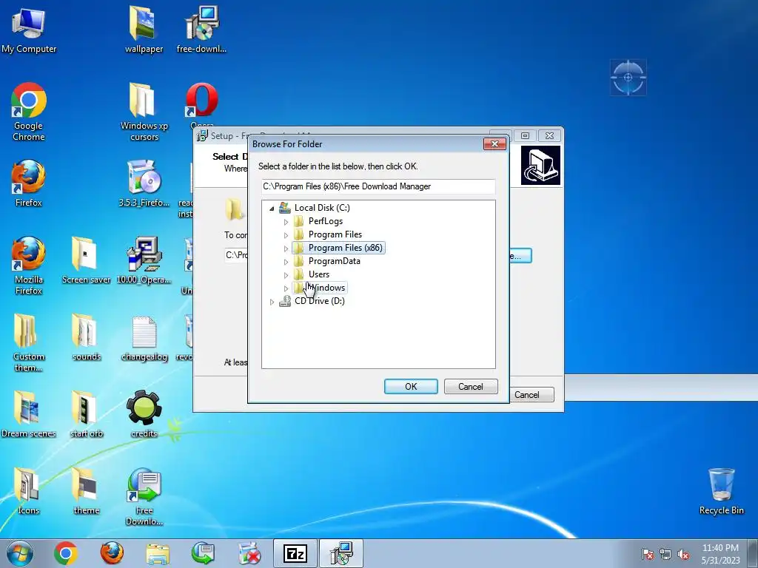Click OK in Browse For Folder
This screenshot has width=758, height=568.
click(411, 386)
